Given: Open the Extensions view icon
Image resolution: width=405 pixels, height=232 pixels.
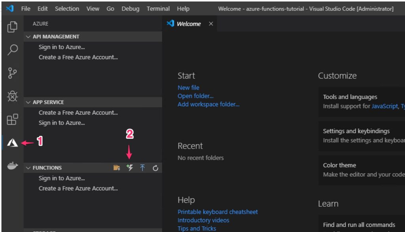Looking at the screenshot, I should [12, 119].
